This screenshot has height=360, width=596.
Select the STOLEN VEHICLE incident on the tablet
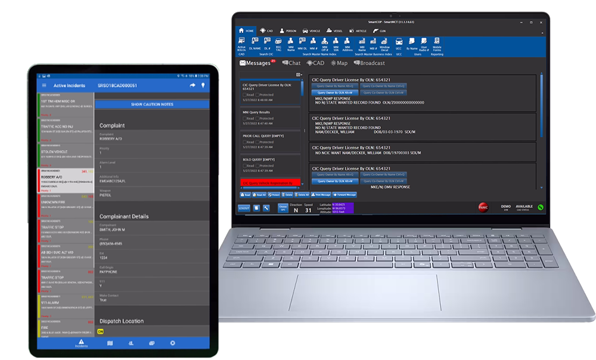pos(67,156)
